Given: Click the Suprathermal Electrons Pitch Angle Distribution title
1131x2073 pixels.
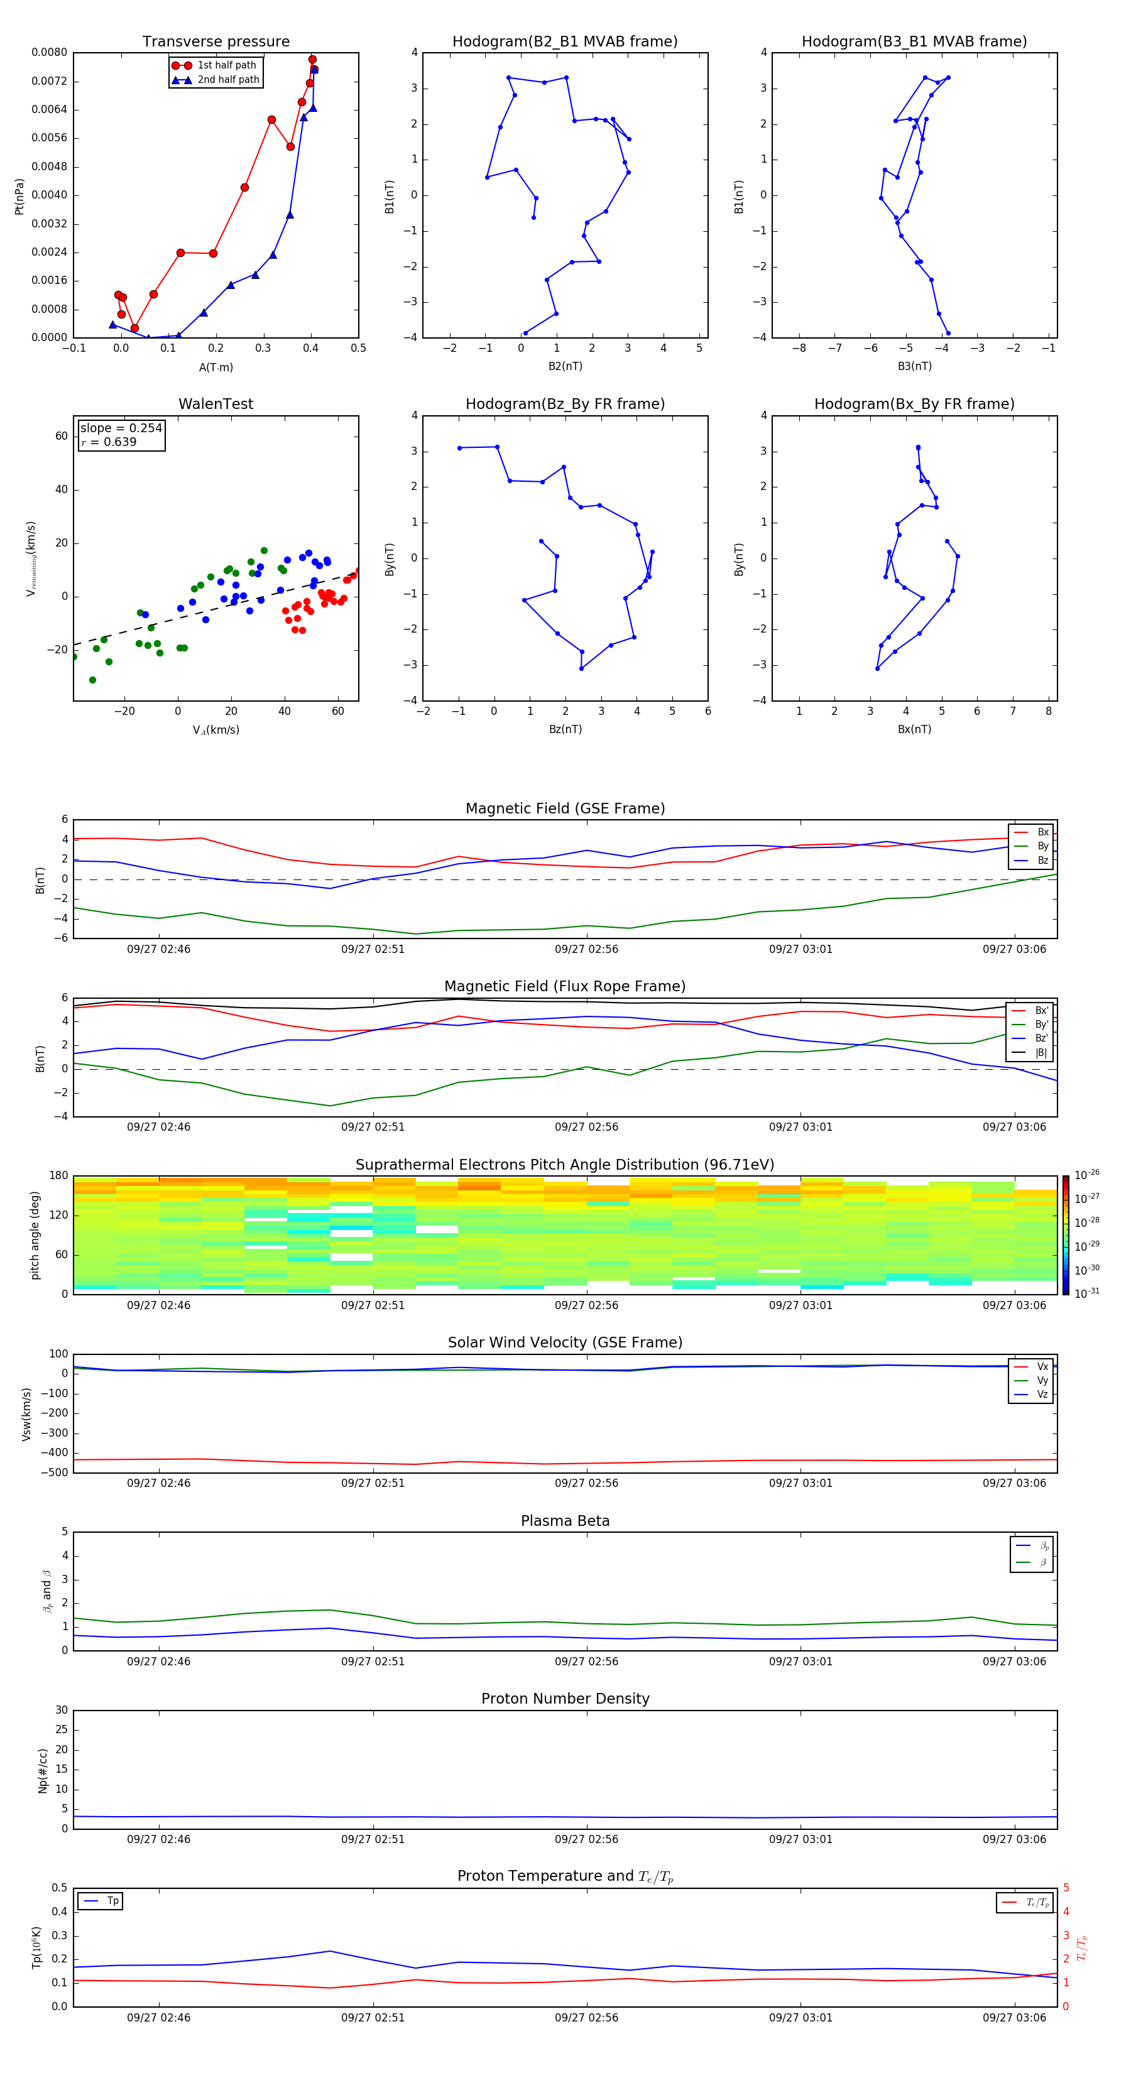Looking at the screenshot, I should (x=565, y=1165).
